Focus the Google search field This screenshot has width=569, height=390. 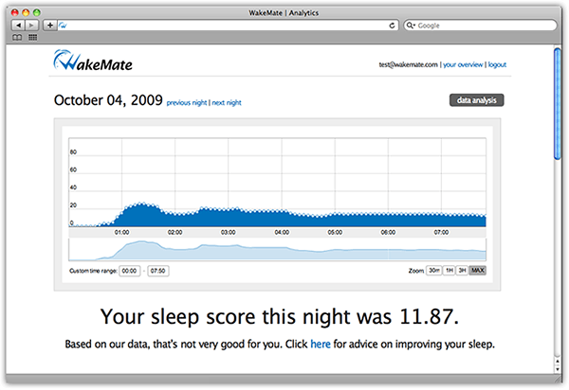coord(480,26)
